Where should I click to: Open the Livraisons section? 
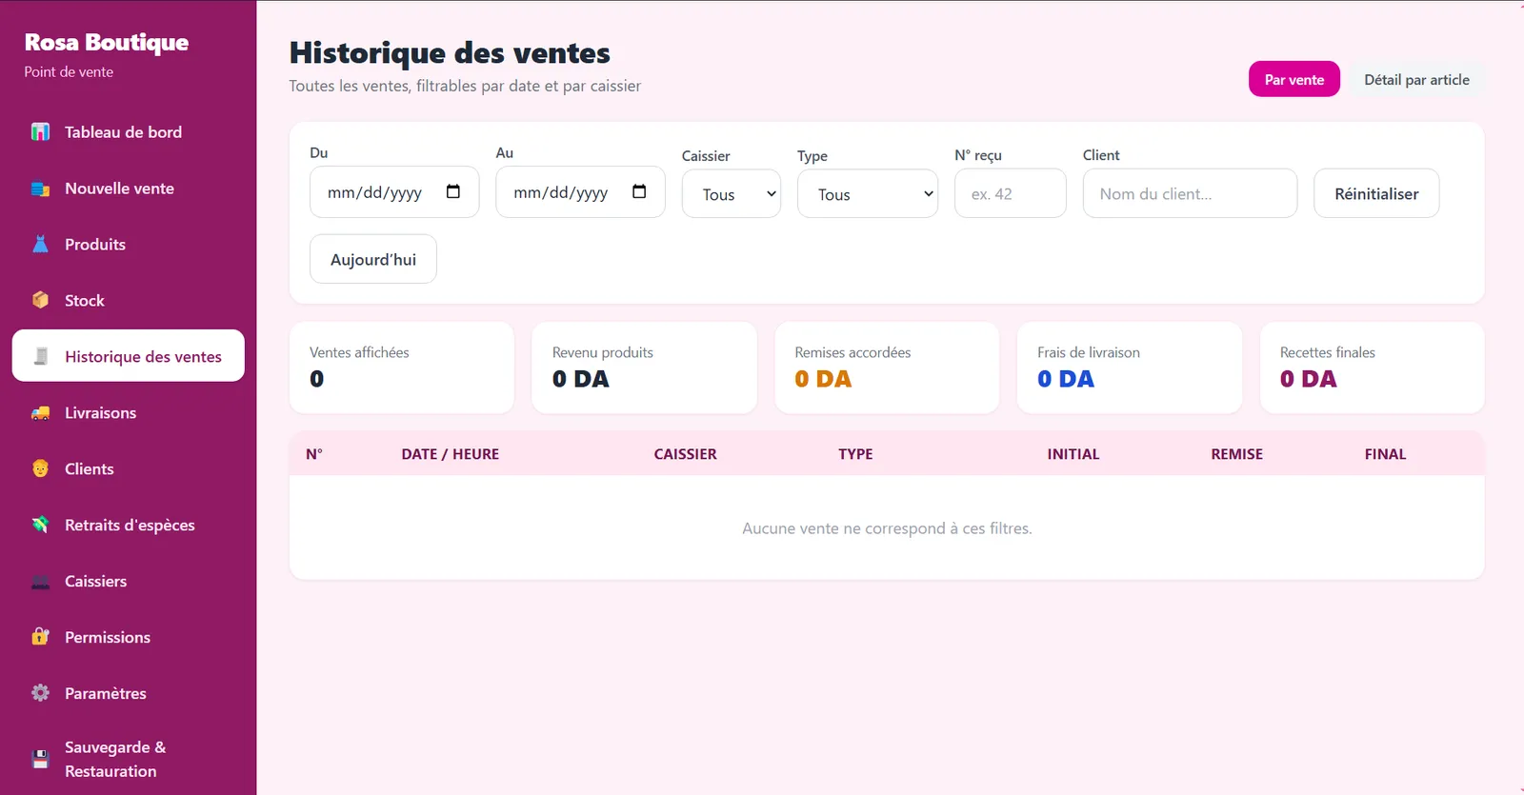click(129, 413)
